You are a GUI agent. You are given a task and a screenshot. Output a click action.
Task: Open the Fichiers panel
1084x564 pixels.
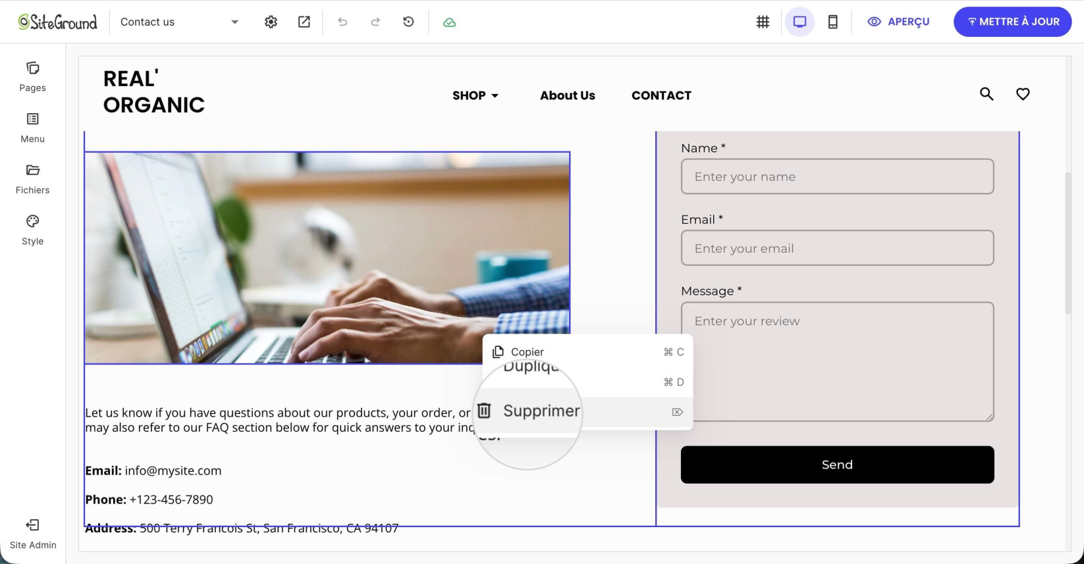click(32, 179)
